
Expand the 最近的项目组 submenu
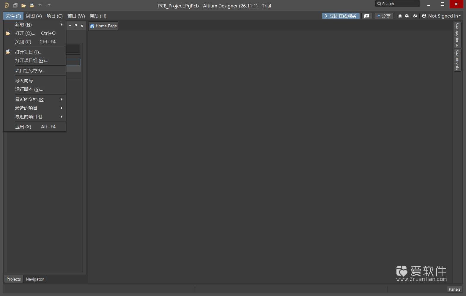click(x=34, y=117)
